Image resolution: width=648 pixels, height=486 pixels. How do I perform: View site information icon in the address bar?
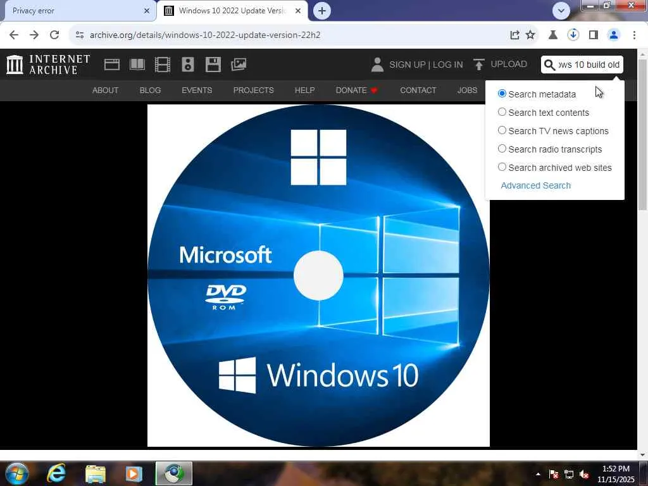pyautogui.click(x=80, y=35)
